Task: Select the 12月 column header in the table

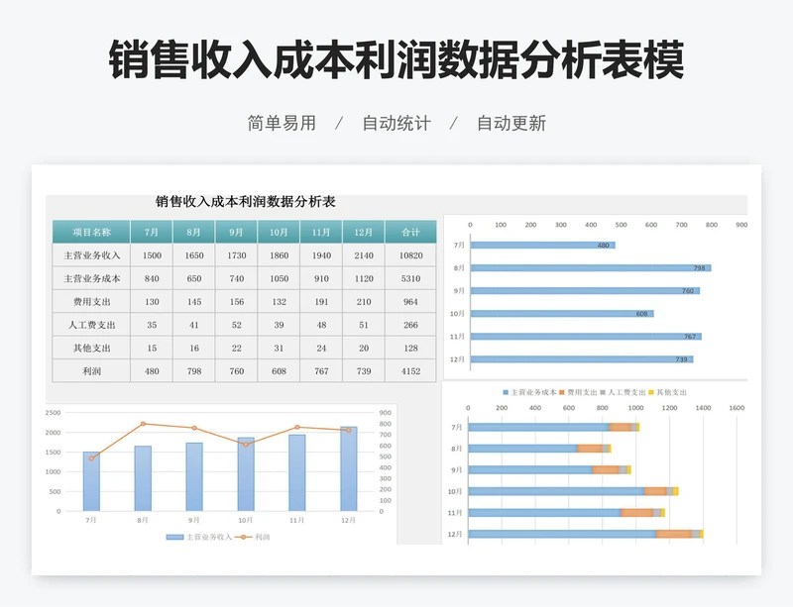Action: [364, 232]
